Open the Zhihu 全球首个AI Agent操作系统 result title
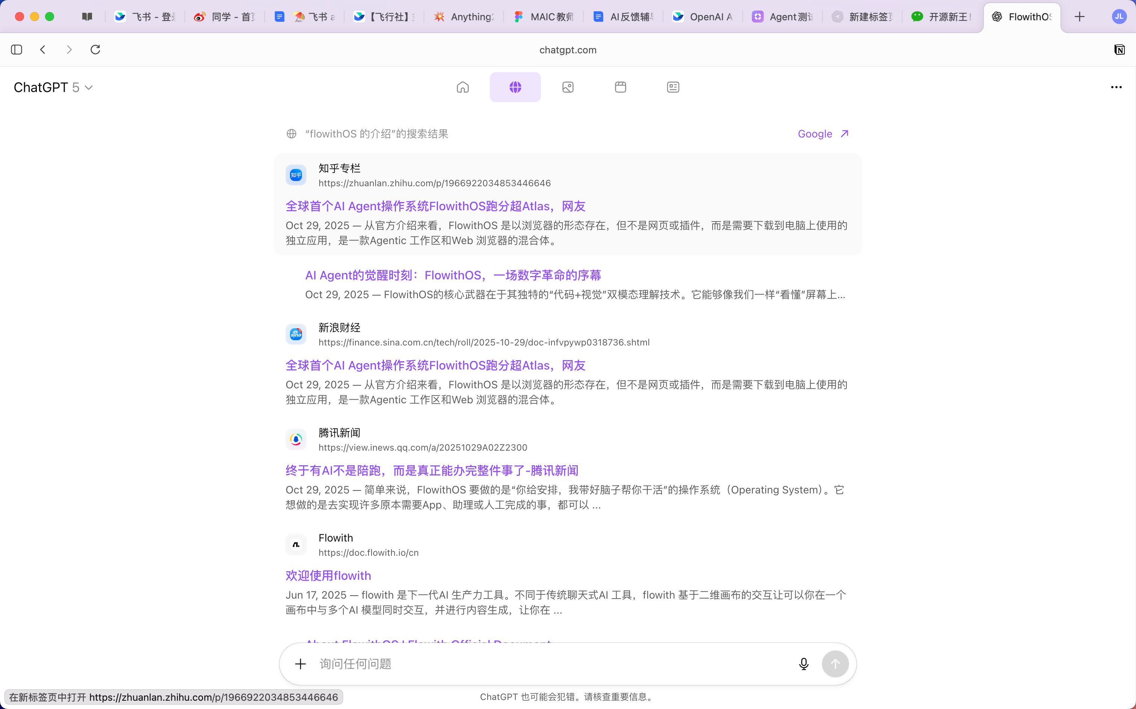 [x=435, y=206]
